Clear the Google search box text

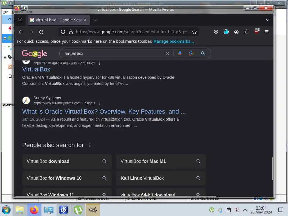[x=167, y=53]
